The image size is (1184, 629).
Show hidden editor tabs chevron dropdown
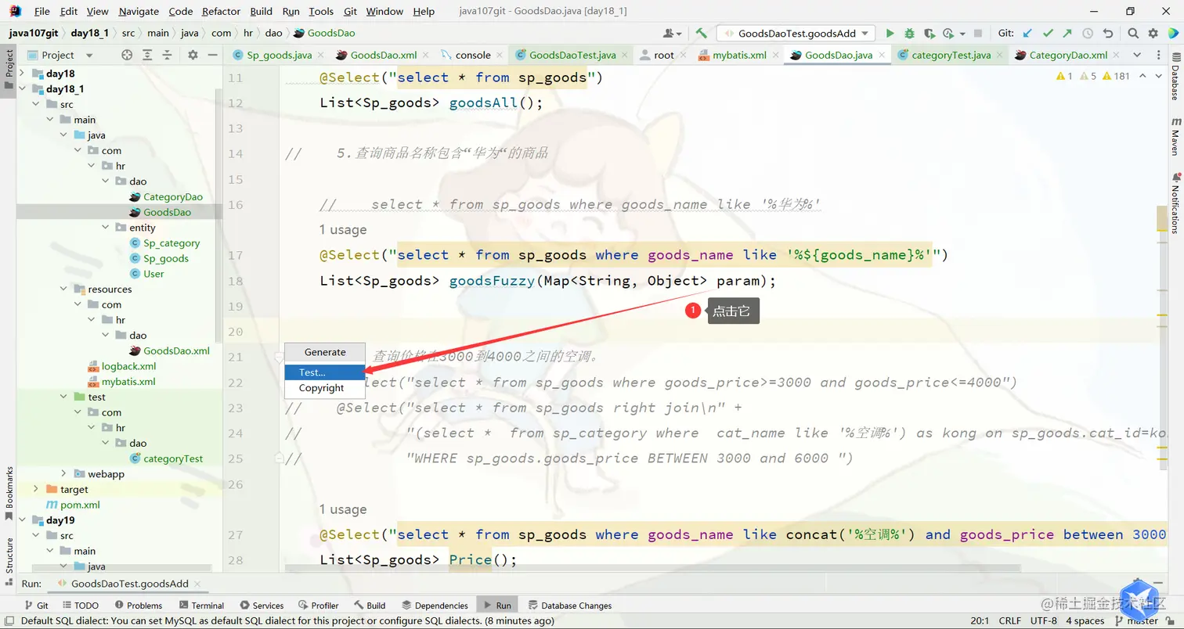1138,55
